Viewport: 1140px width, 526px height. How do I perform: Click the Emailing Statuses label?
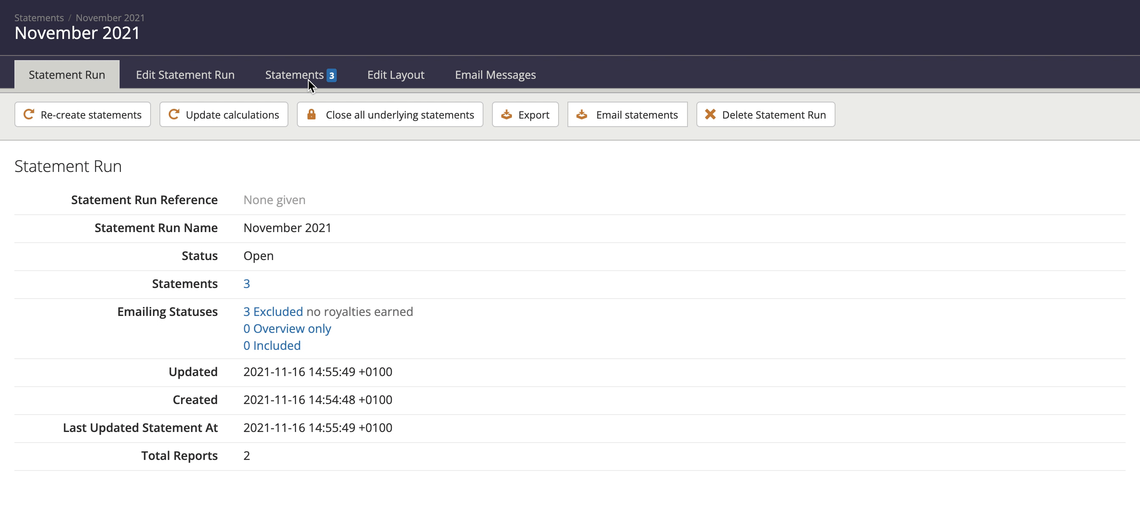(167, 312)
